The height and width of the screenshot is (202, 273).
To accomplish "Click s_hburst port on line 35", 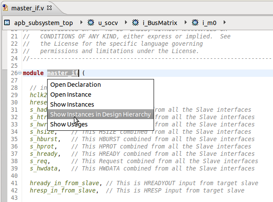I will coord(43,139).
